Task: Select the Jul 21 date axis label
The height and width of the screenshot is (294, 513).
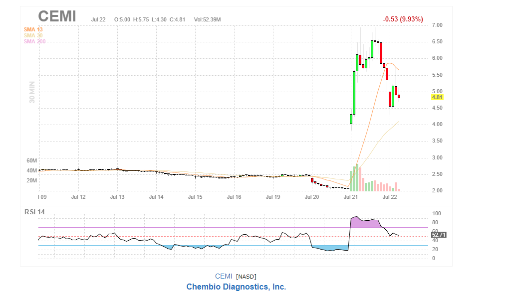Action: 351,197
